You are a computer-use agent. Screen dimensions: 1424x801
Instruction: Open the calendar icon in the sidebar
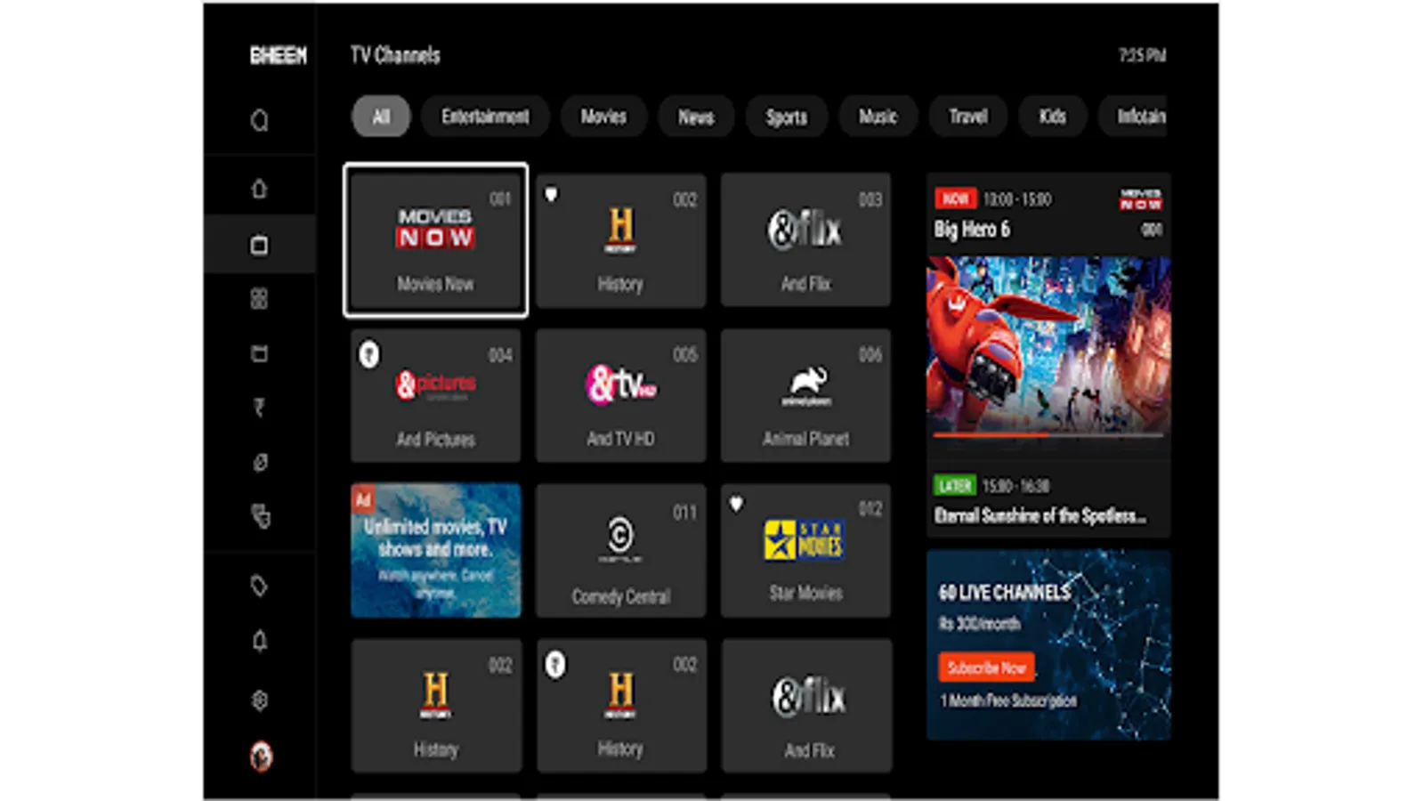click(x=259, y=353)
